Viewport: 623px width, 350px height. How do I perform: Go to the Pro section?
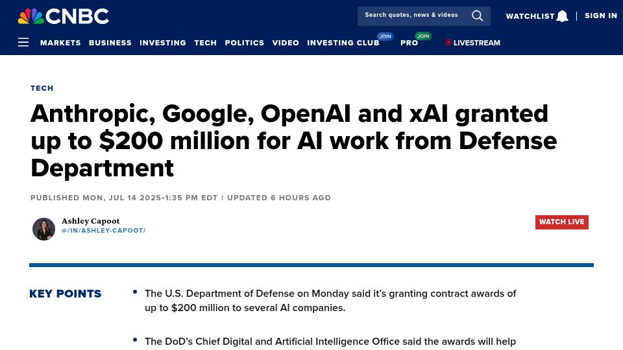[409, 43]
